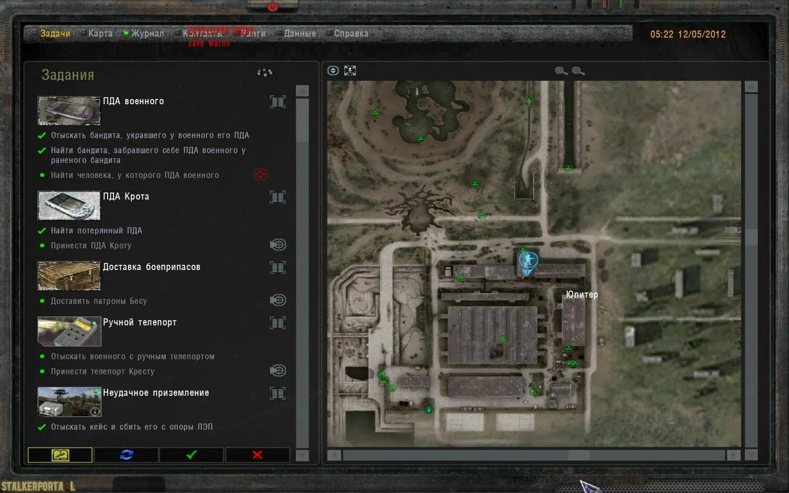Toggle details for ПДА военного task
The height and width of the screenshot is (493, 789).
[278, 102]
